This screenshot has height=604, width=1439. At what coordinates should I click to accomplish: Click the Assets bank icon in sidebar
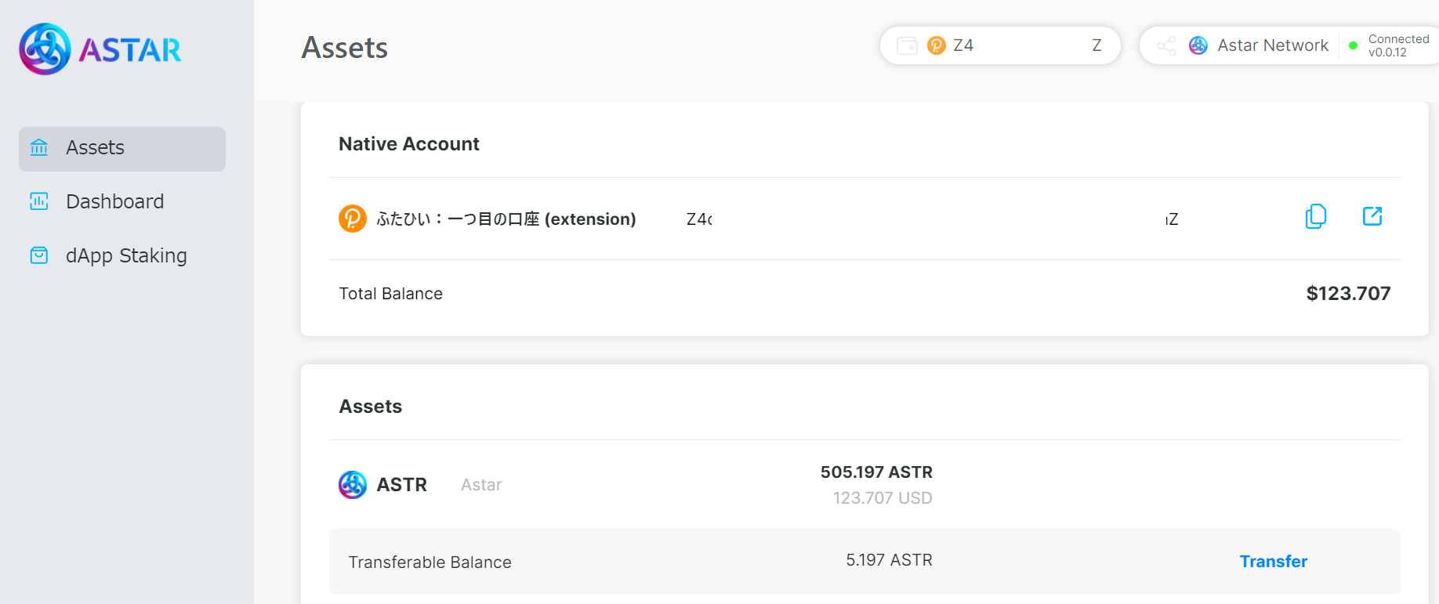(39, 147)
